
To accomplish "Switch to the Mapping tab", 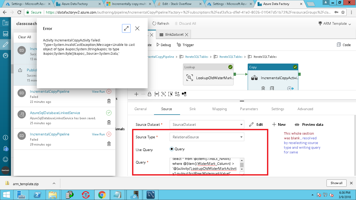I will pos(219,109).
